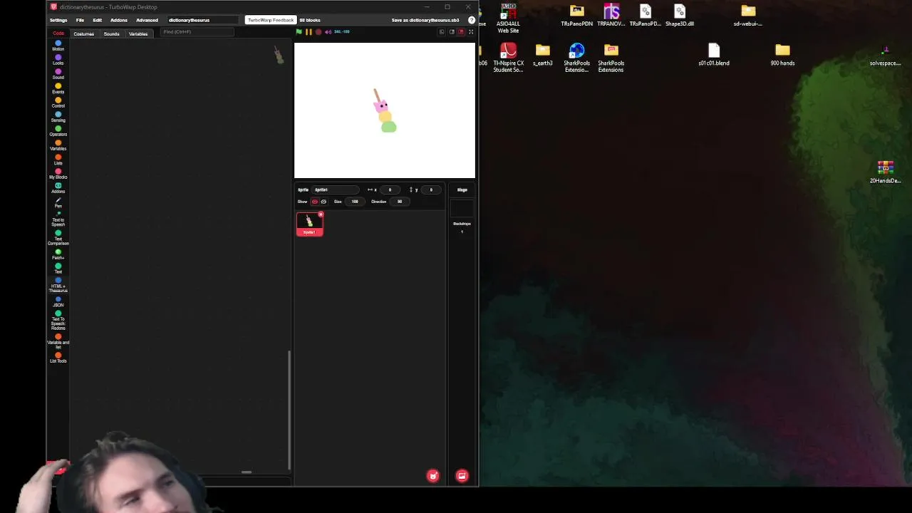The image size is (912, 513).
Task: Select the Sensing block category
Action: pyautogui.click(x=58, y=117)
